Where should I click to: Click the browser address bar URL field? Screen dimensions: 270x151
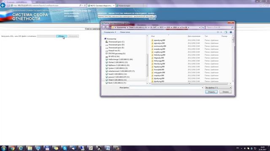click(x=45, y=5)
